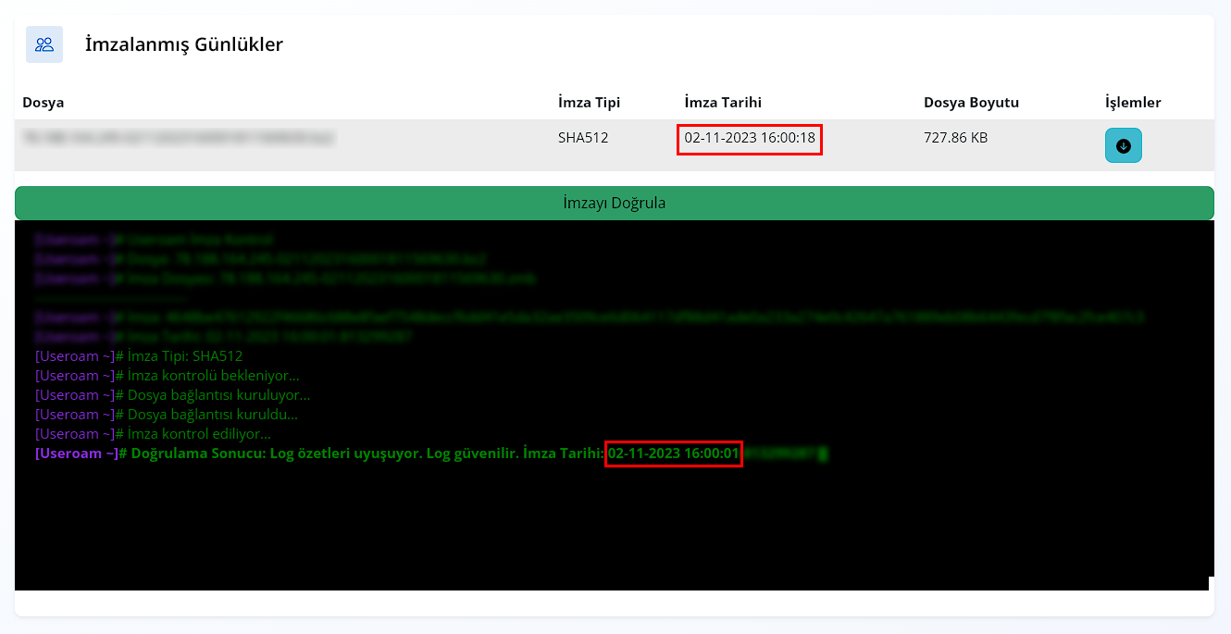Download the signed log file

(1123, 146)
